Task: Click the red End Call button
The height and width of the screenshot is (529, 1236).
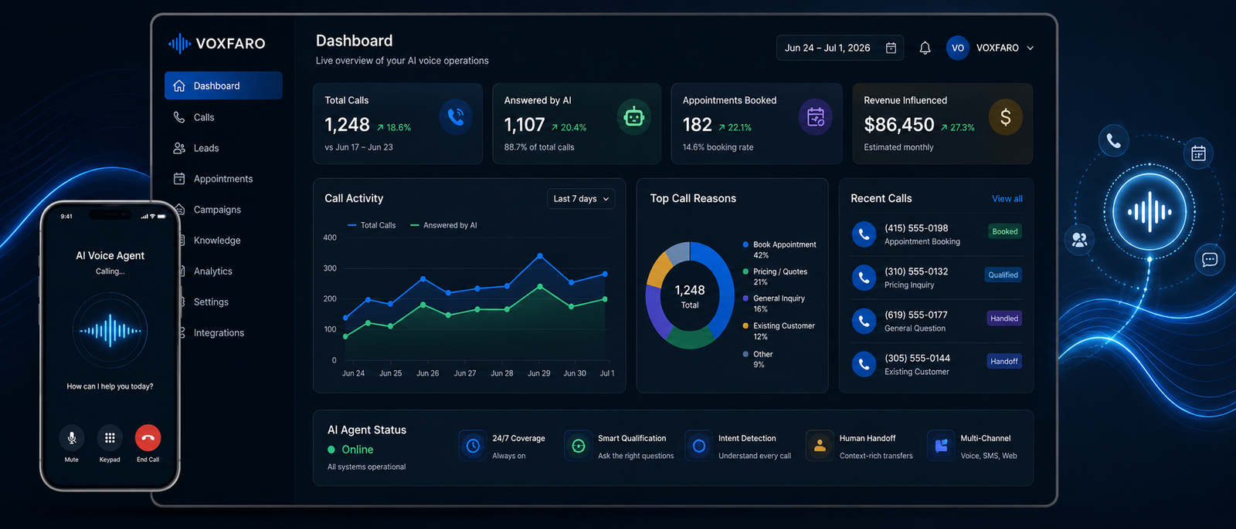Action: pyautogui.click(x=148, y=438)
